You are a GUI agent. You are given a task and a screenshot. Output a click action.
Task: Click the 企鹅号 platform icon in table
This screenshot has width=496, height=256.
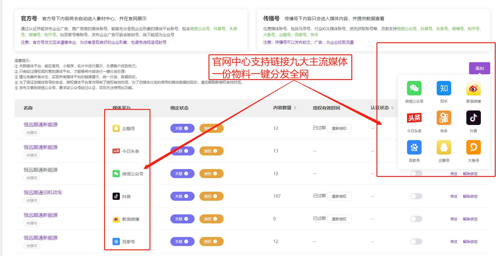point(116,128)
